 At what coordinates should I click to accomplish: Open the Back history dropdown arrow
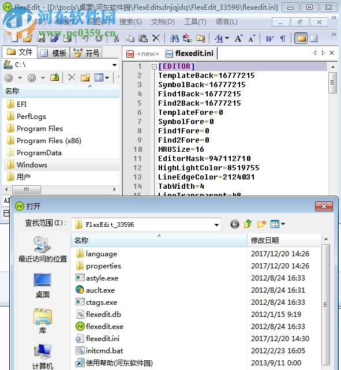(20, 77)
